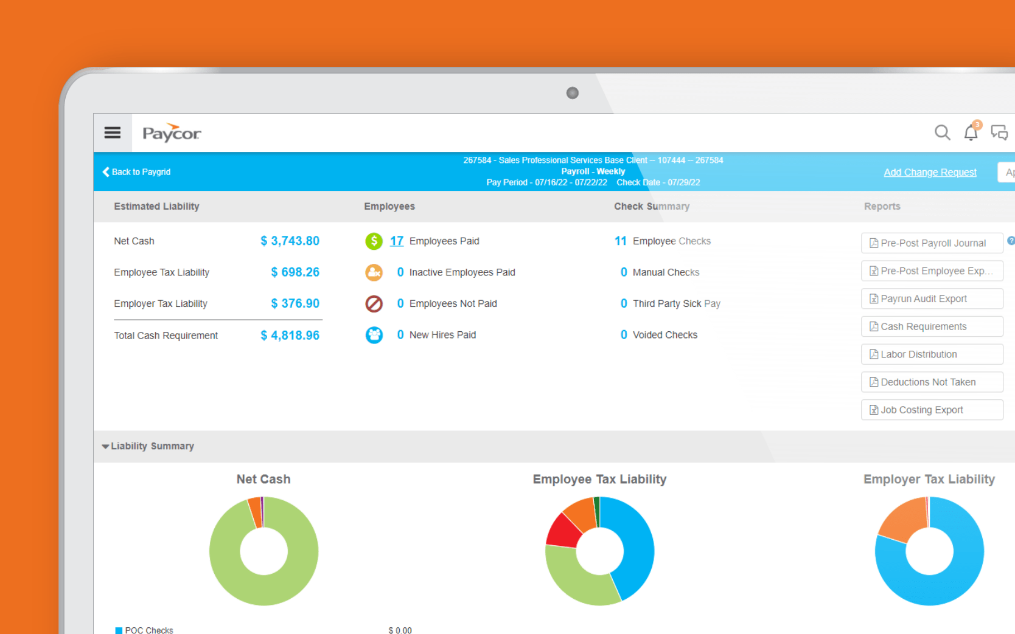Image resolution: width=1015 pixels, height=634 pixels.
Task: Open Job Costing Export report
Action: (x=932, y=410)
